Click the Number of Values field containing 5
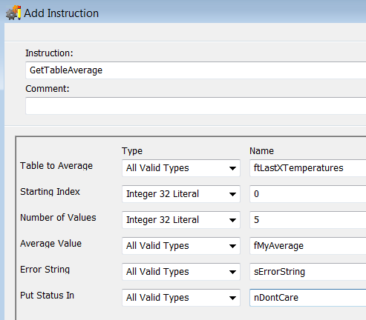This screenshot has height=320, width=366. click(308, 220)
